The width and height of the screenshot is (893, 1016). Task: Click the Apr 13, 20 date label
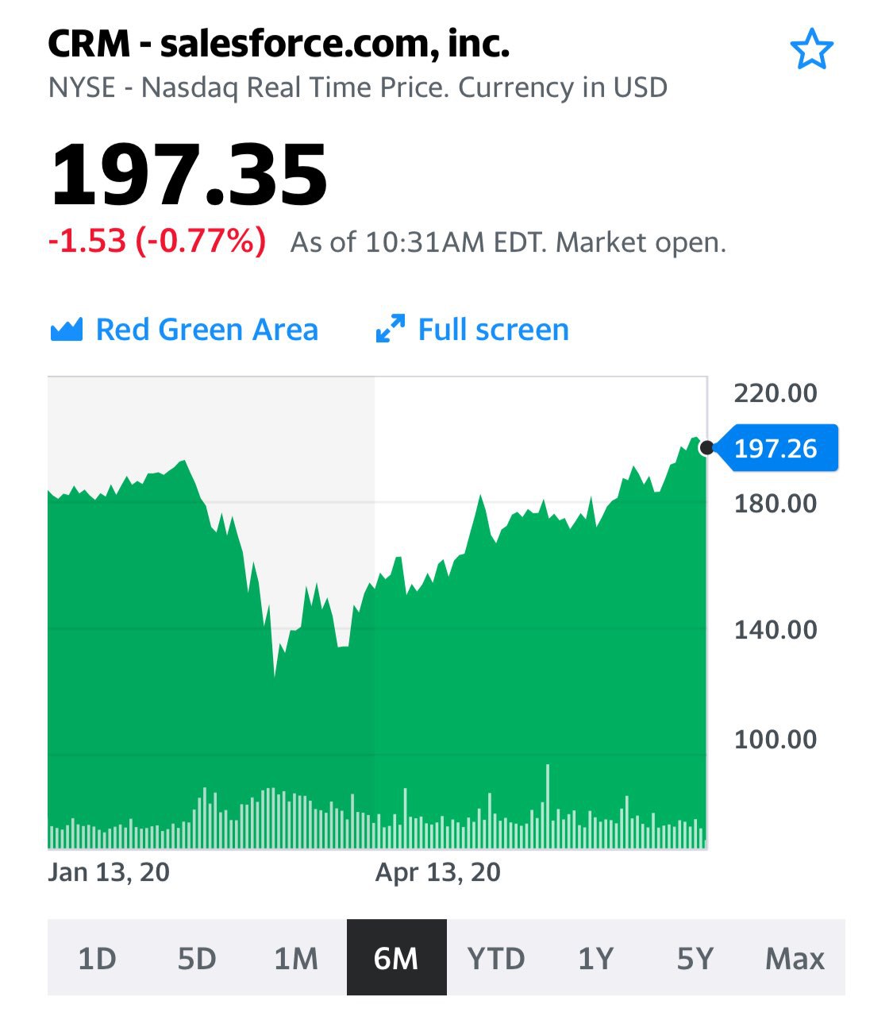click(438, 872)
